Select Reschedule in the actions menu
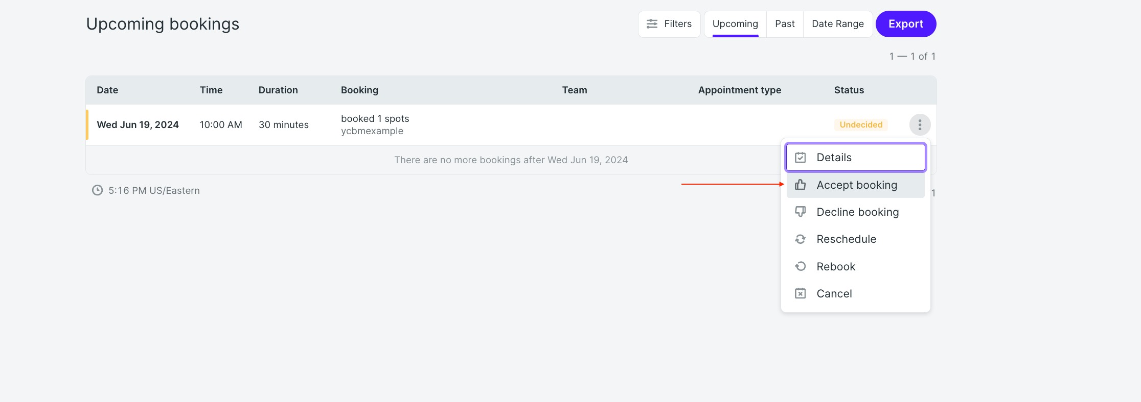 coord(856,239)
